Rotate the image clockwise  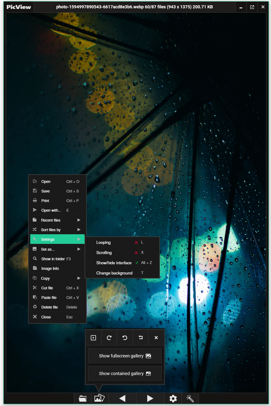(109, 338)
